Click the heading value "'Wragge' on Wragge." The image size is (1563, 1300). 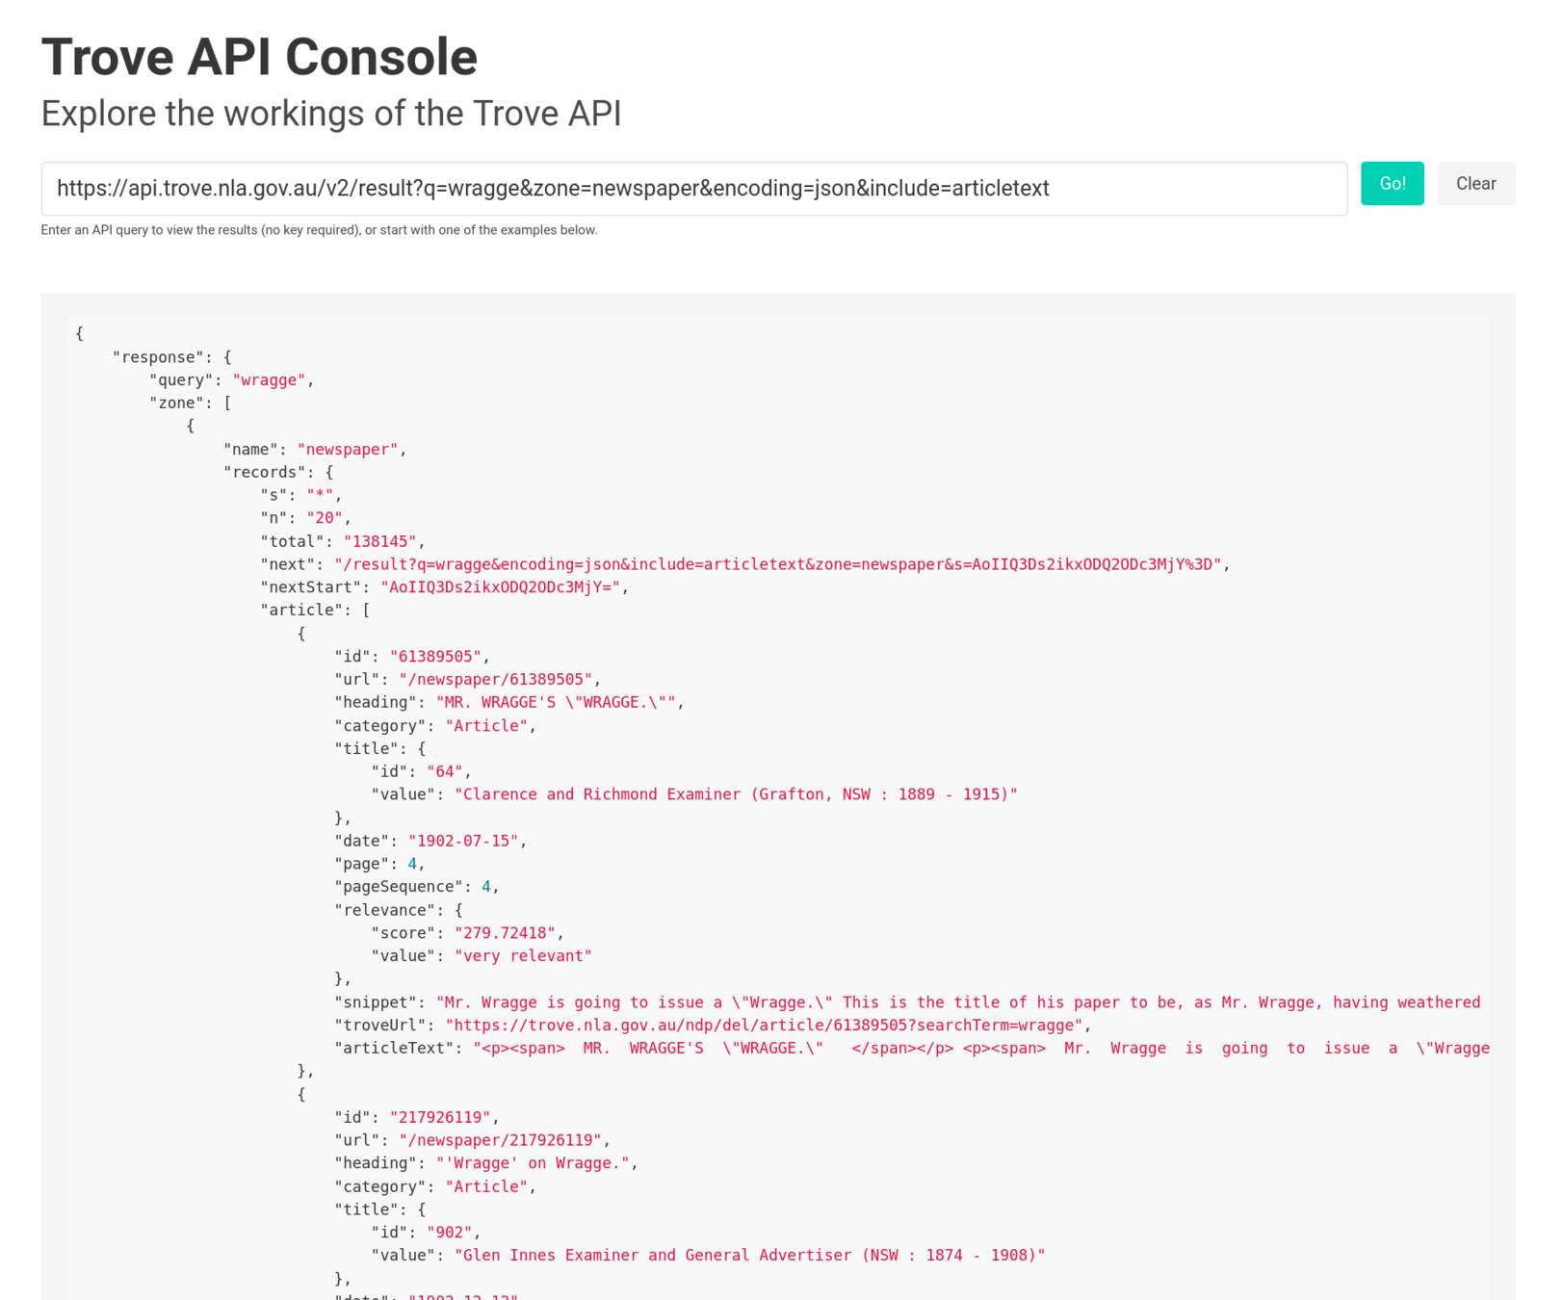pyautogui.click(x=533, y=1164)
